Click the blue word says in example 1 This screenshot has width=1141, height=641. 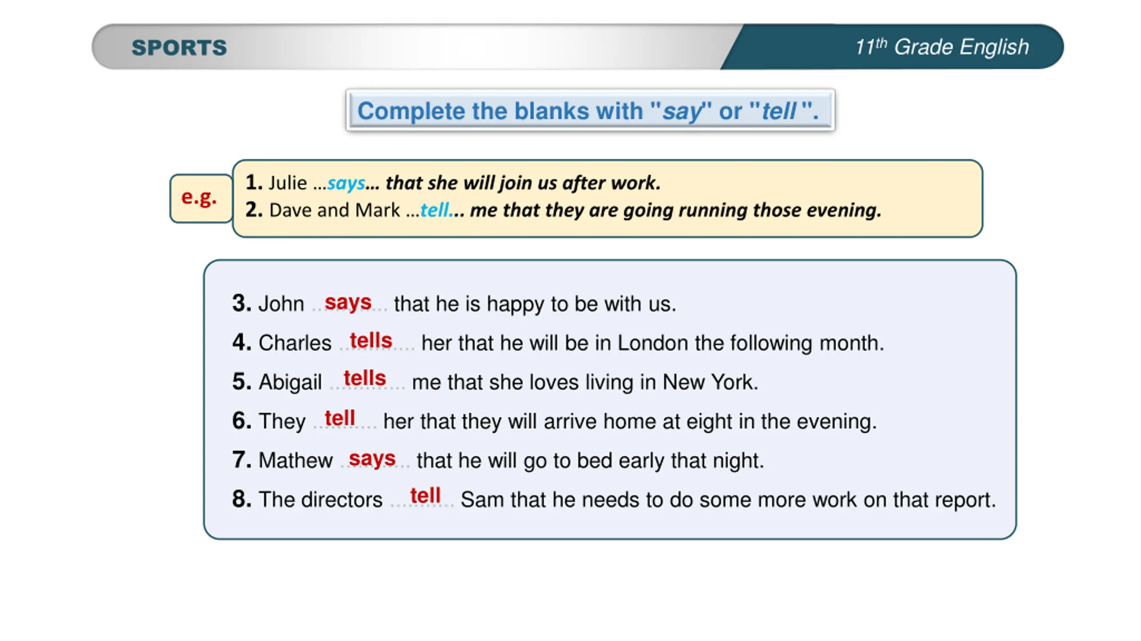[x=346, y=183]
